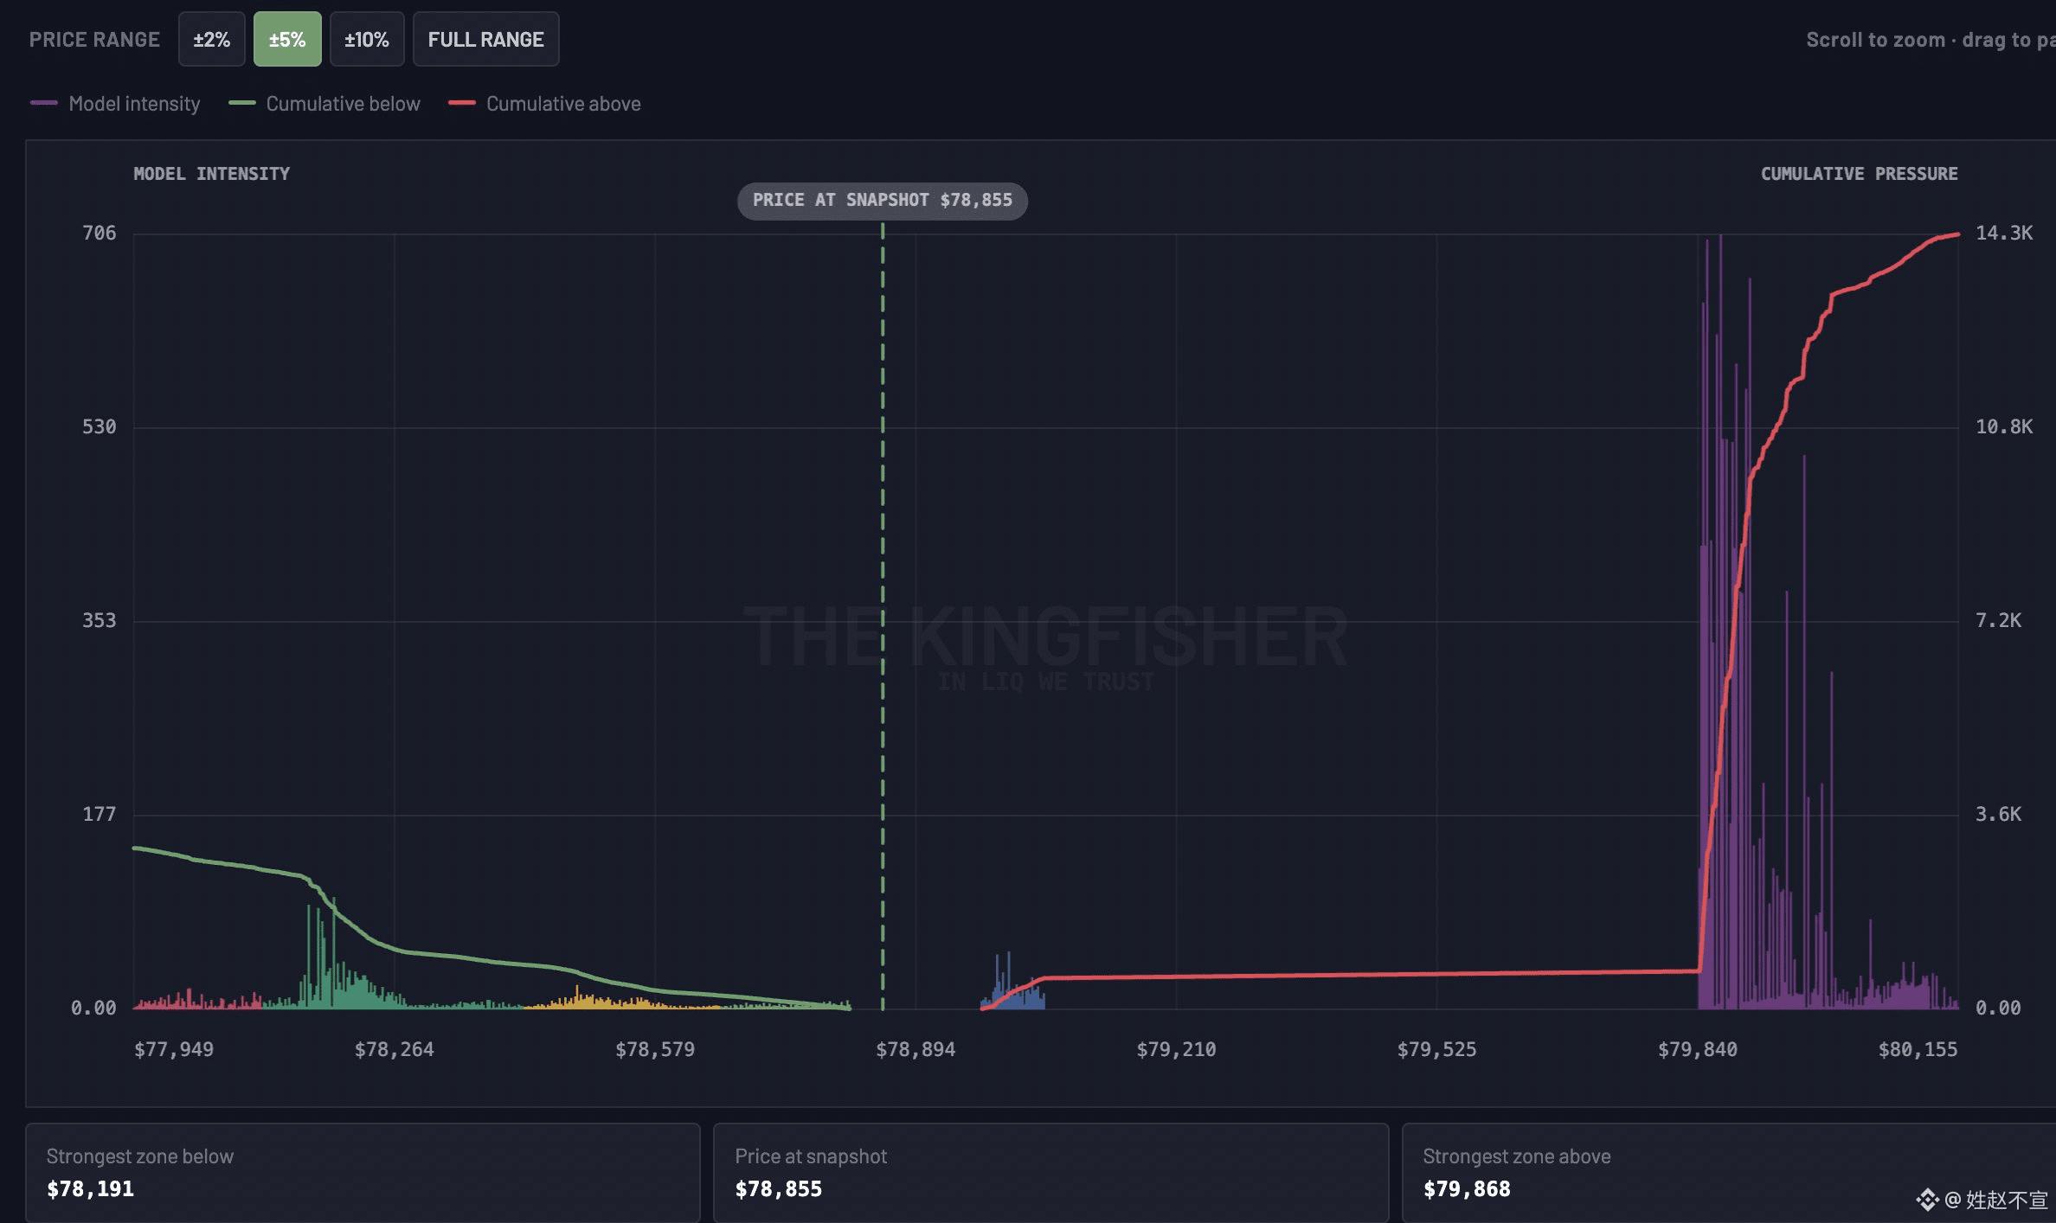Click the 353 left axis value
The height and width of the screenshot is (1223, 2056).
tap(99, 620)
